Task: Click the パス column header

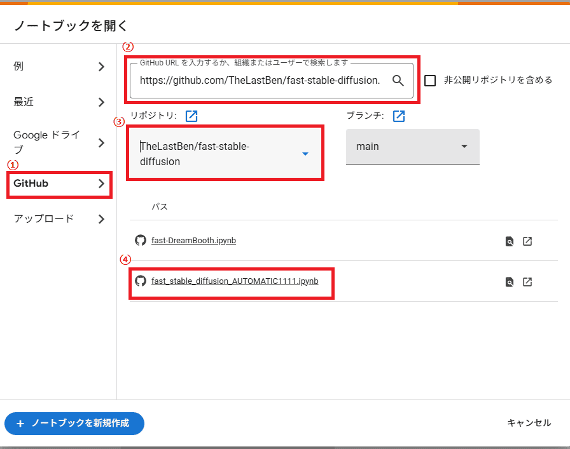Action: (x=159, y=206)
